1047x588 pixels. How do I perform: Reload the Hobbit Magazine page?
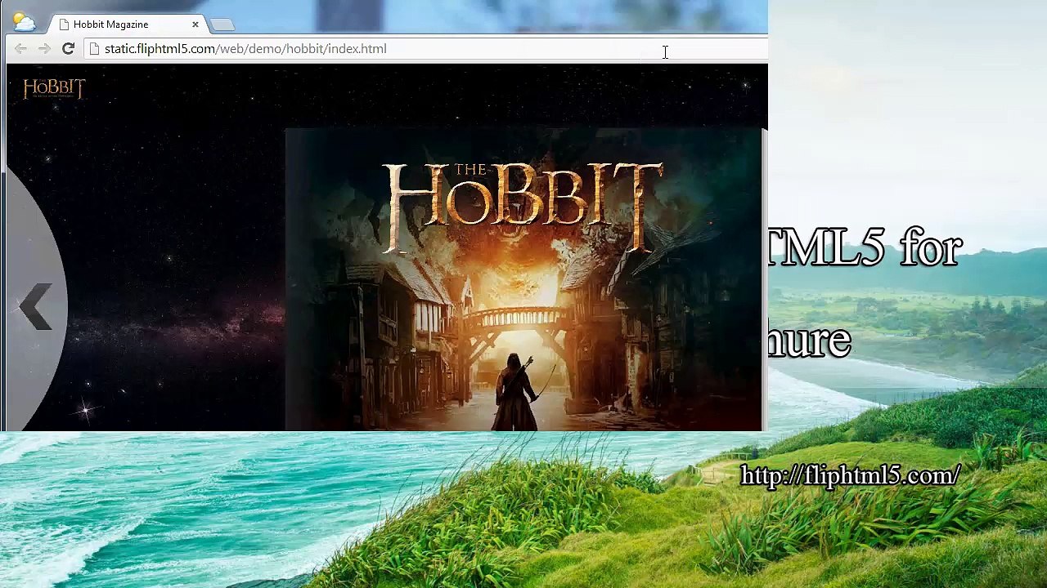(x=69, y=49)
